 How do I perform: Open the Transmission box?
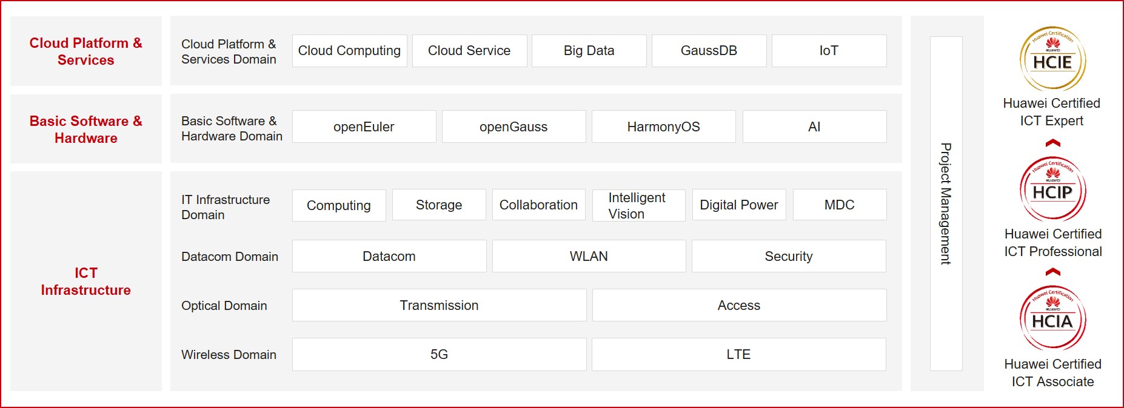pos(439,305)
